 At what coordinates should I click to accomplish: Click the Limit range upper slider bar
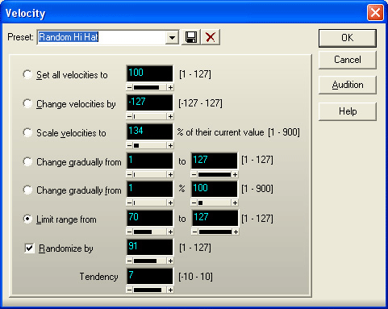point(215,232)
